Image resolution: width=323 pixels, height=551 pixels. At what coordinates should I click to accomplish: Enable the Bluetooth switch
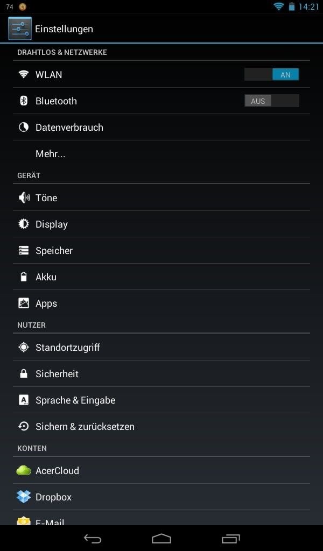272,101
